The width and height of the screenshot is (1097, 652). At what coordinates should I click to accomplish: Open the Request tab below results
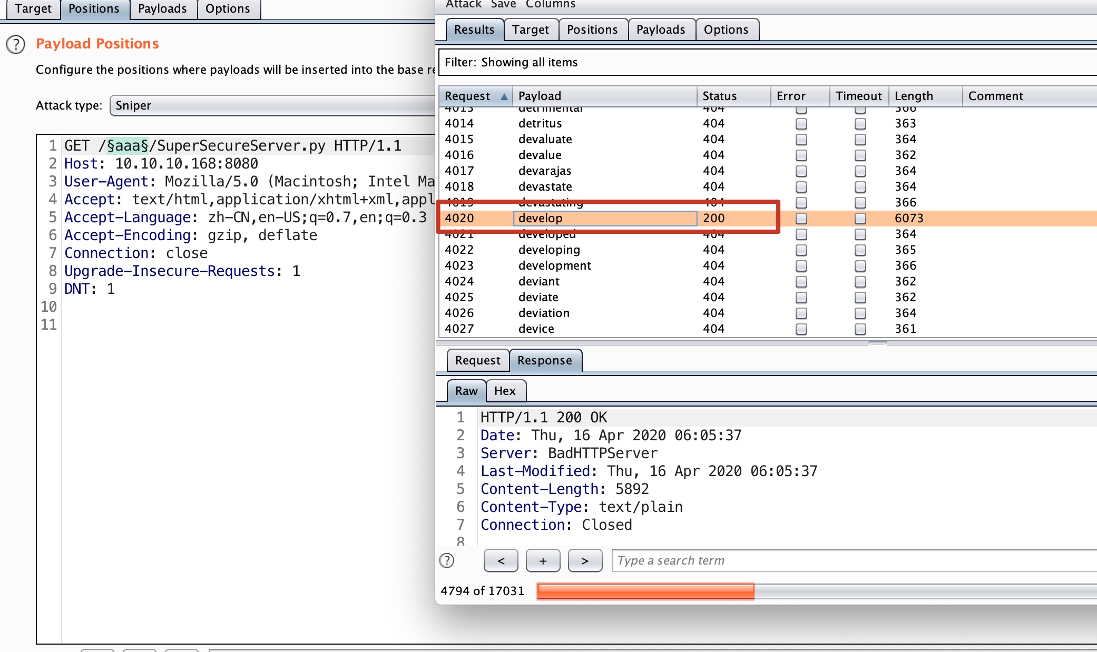pyautogui.click(x=477, y=360)
